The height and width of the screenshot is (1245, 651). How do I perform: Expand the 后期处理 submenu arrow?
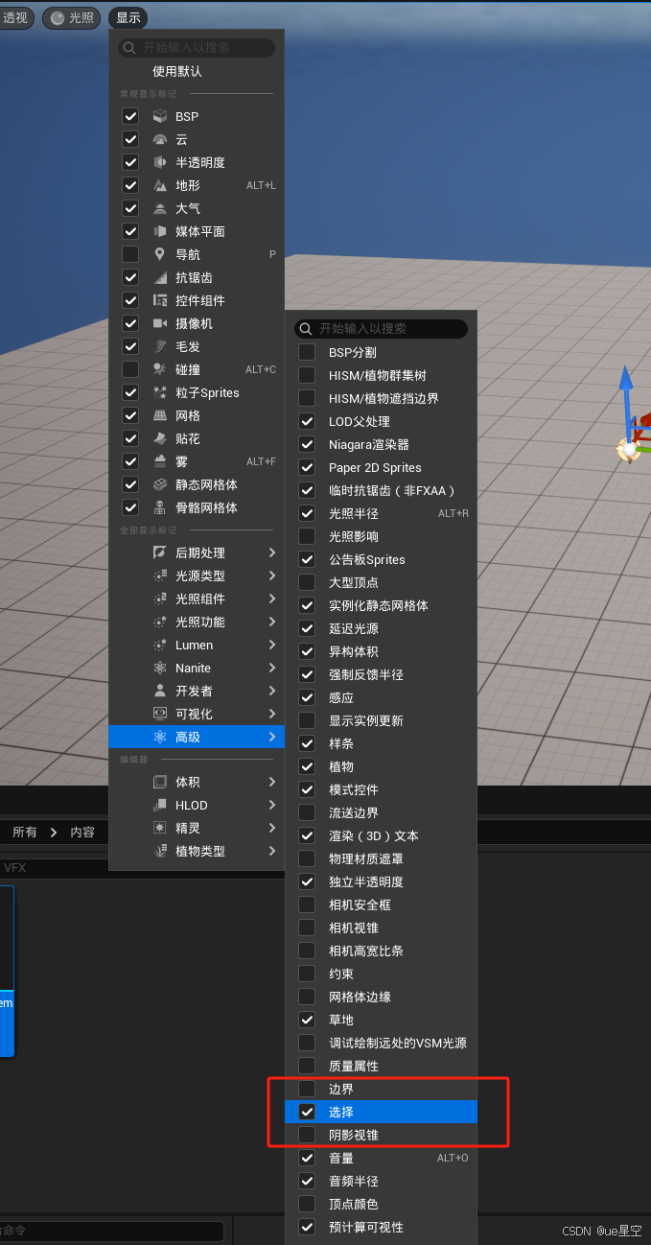(x=272, y=552)
